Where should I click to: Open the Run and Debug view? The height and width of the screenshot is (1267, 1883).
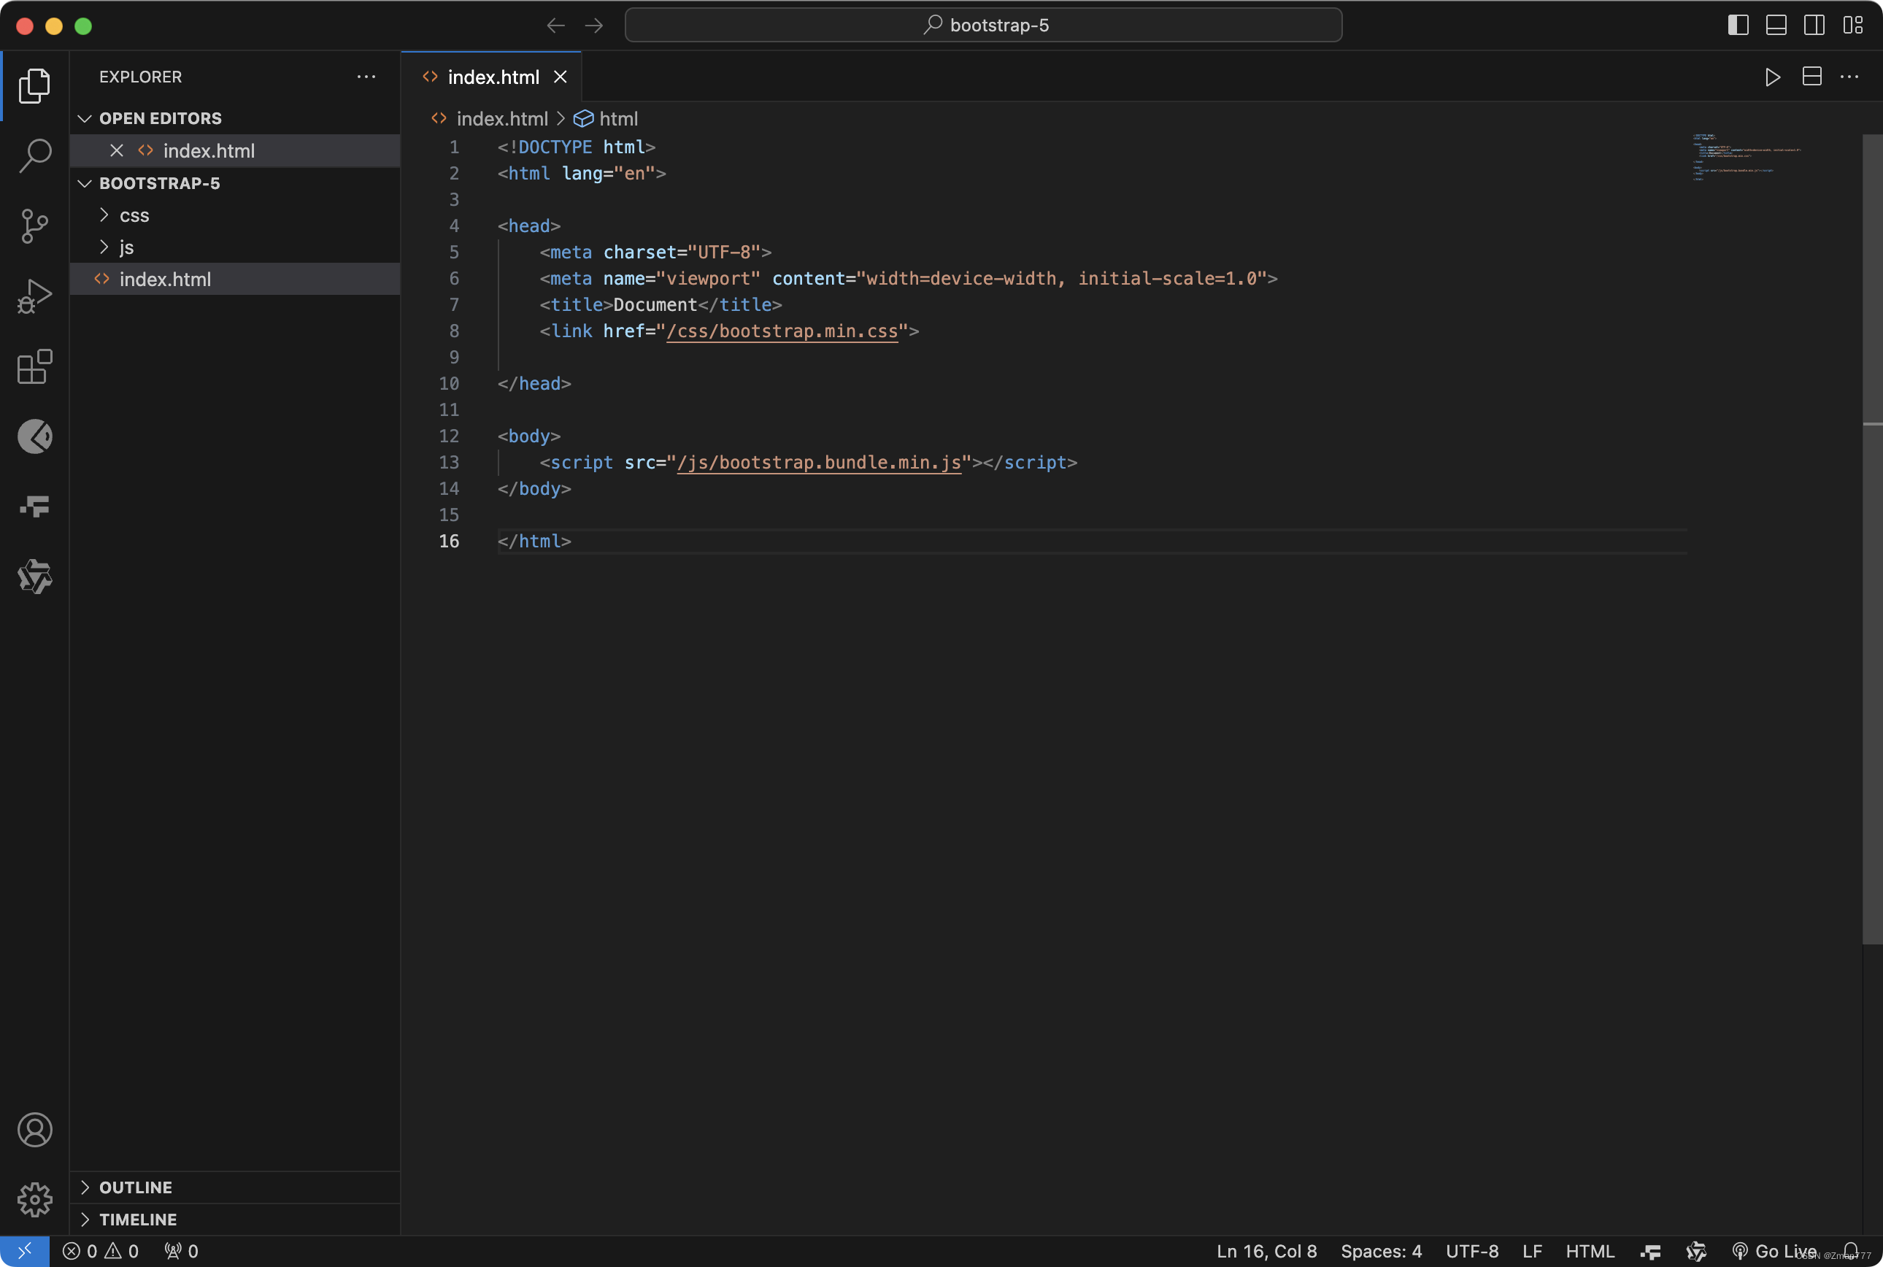[34, 296]
